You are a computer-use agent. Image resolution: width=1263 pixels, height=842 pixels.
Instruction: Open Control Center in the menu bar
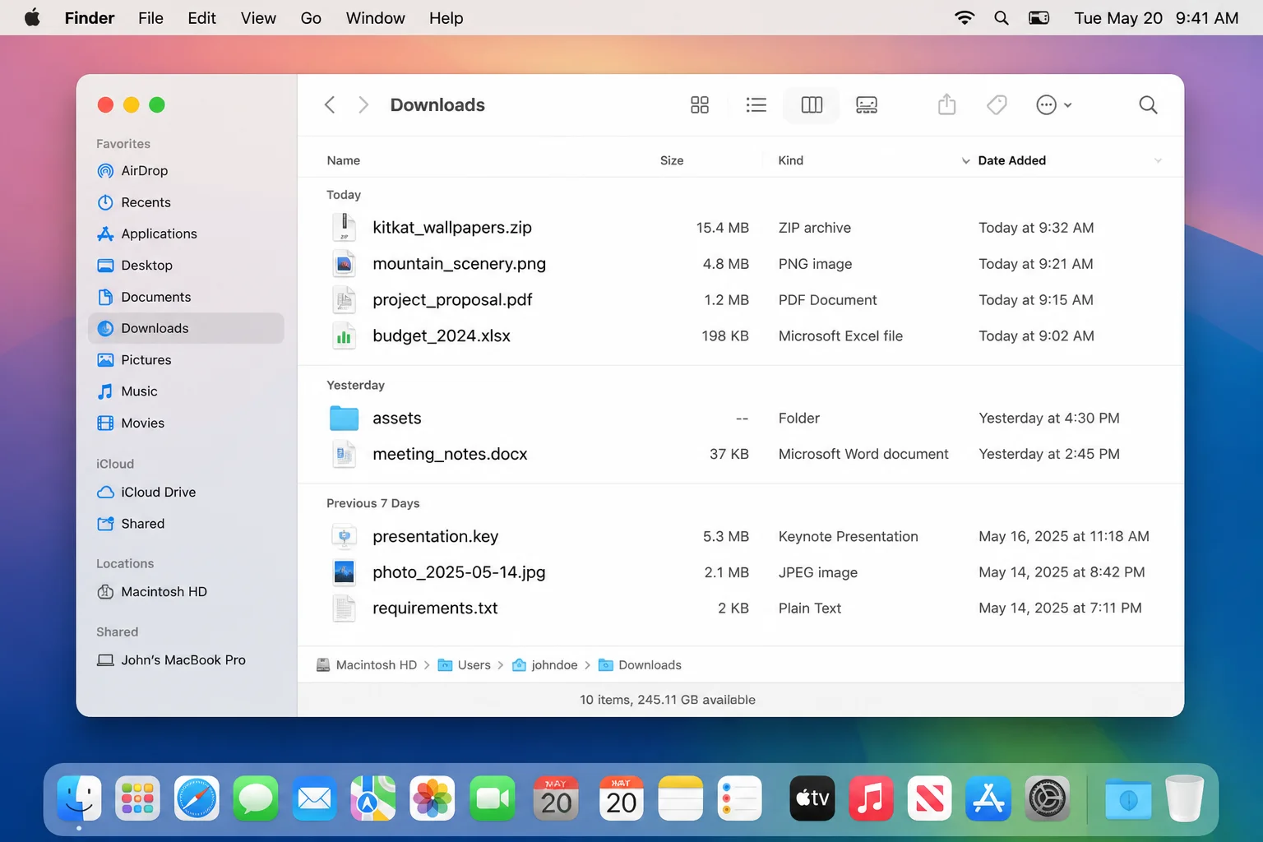tap(1039, 17)
